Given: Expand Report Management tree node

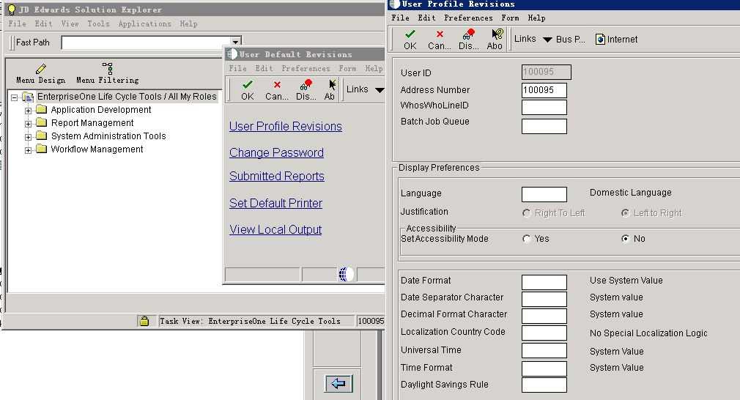Looking at the screenshot, I should tap(29, 124).
